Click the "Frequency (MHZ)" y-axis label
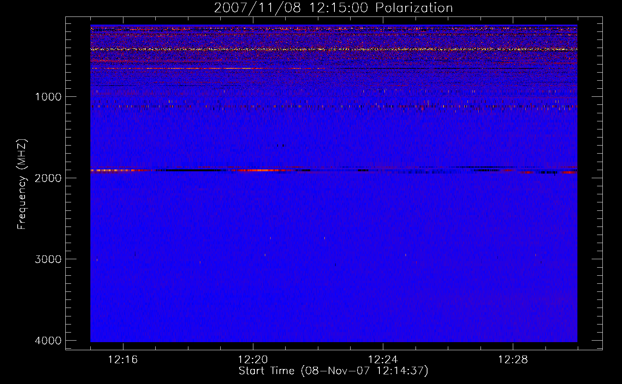The image size is (622, 384). point(22,184)
